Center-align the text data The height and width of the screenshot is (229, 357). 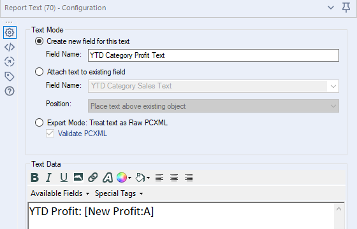point(174,177)
